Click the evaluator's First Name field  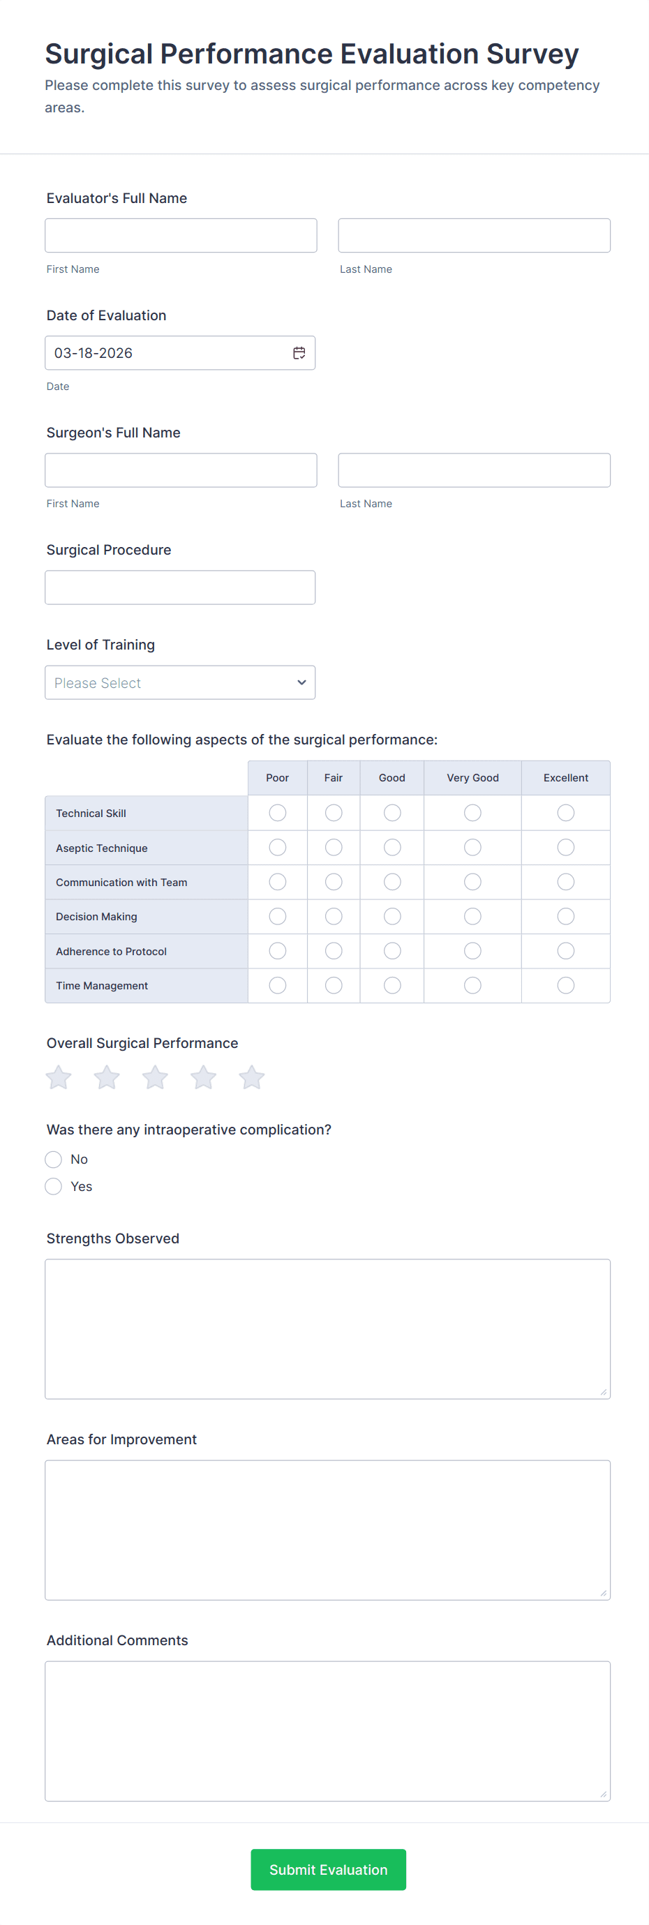(181, 235)
